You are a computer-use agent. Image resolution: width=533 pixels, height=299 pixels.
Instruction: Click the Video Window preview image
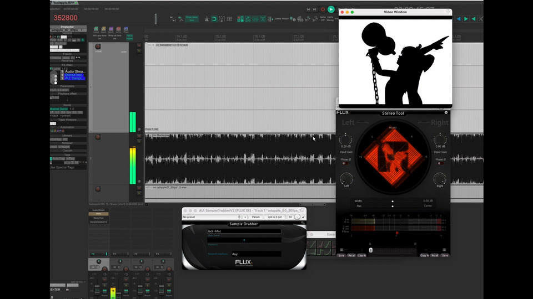395,61
